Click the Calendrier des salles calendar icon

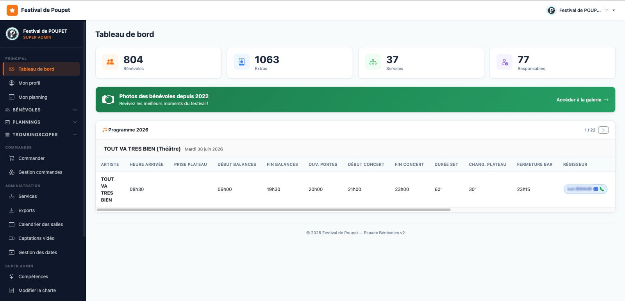(12, 225)
